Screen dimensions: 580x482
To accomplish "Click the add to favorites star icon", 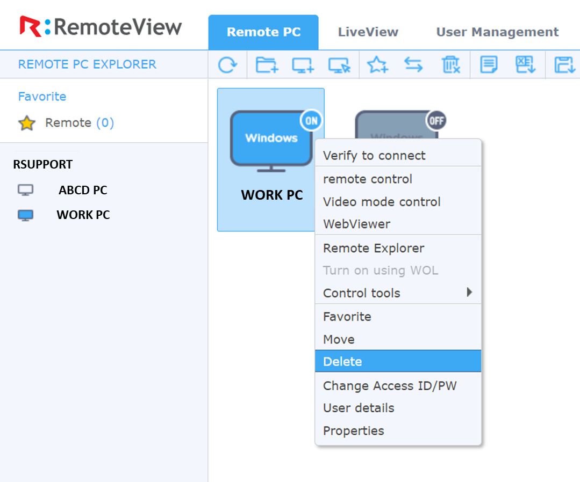I will (377, 65).
